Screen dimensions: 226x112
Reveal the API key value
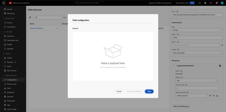pos(222,45)
